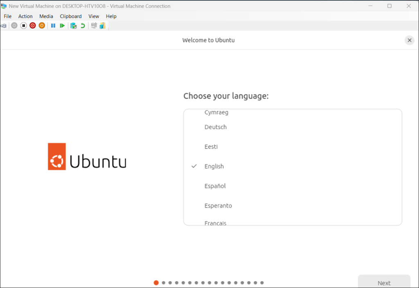Click the Virtual Machine Connection title icon

(4, 6)
